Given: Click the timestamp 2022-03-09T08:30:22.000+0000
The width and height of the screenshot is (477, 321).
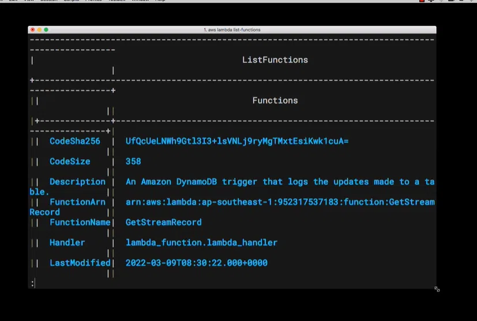Looking at the screenshot, I should pos(197,263).
